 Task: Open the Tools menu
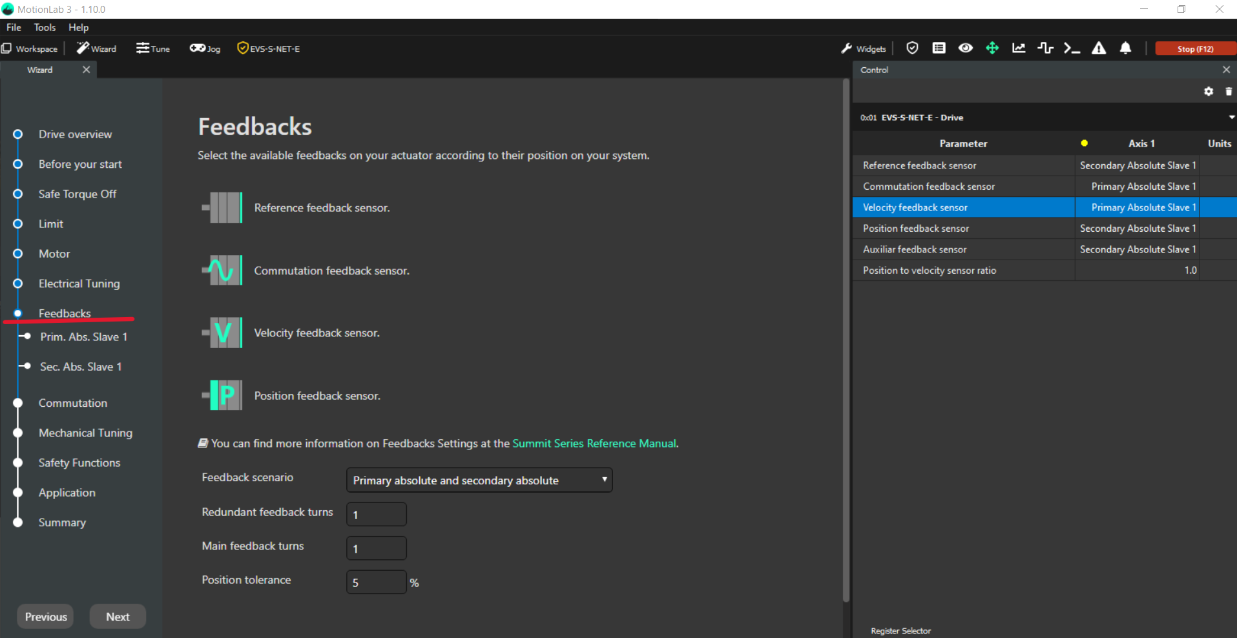point(45,27)
